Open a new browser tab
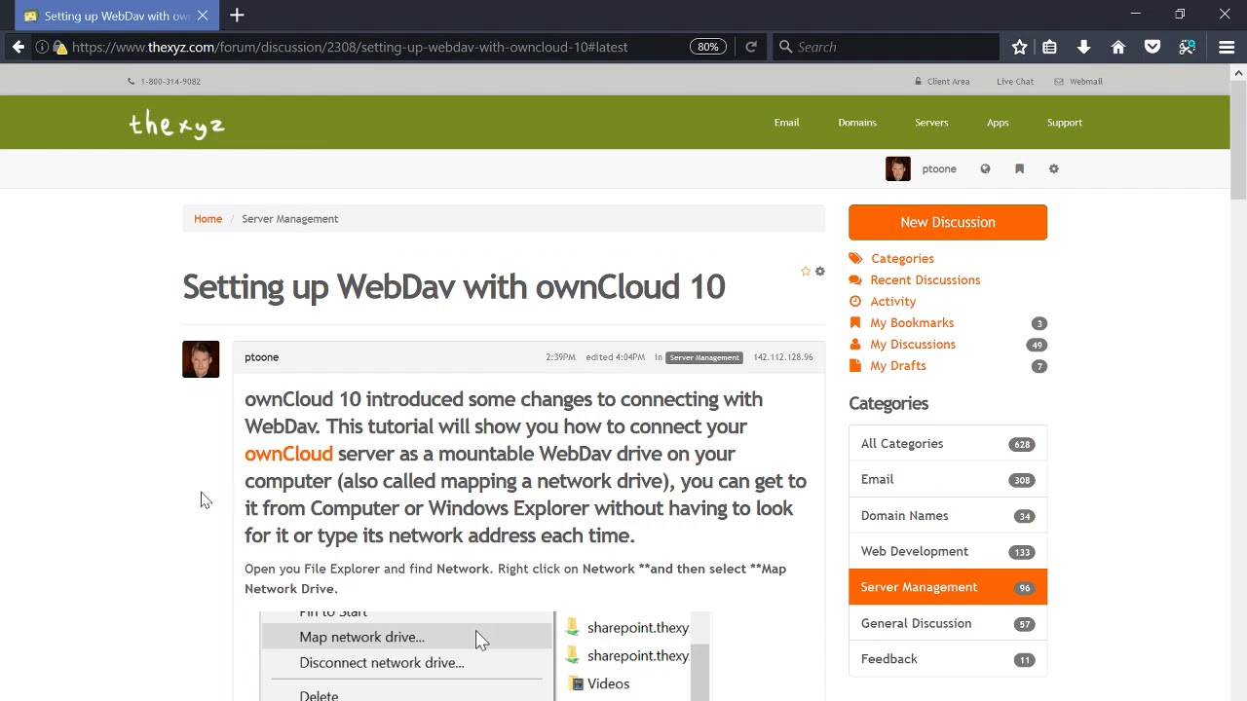The height and width of the screenshot is (701, 1247). [237, 16]
